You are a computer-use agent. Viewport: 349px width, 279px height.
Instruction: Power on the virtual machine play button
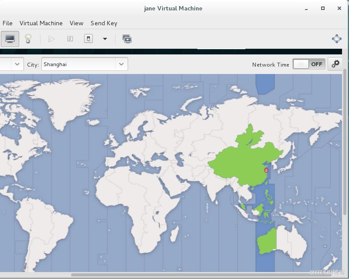[51, 39]
